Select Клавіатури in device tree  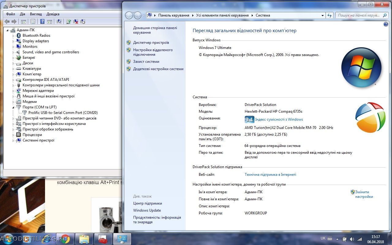coord(32,69)
